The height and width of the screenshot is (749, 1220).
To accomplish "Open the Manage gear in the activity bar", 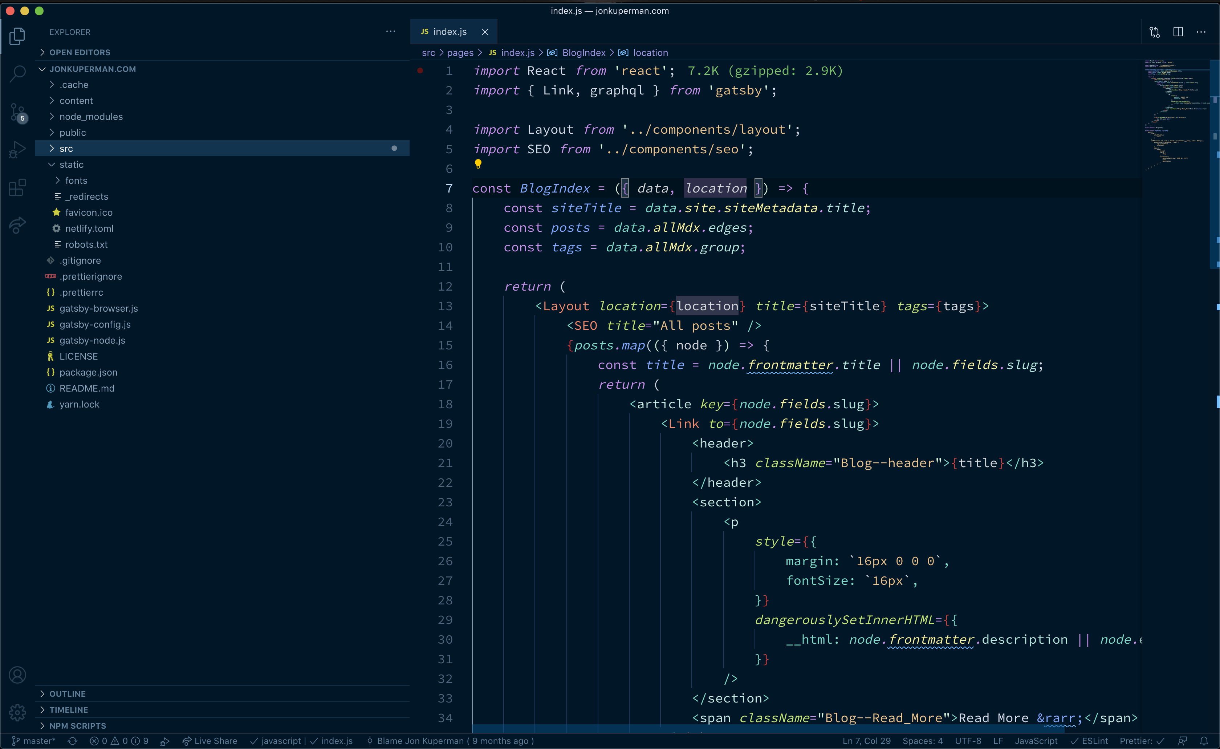I will coord(17,712).
